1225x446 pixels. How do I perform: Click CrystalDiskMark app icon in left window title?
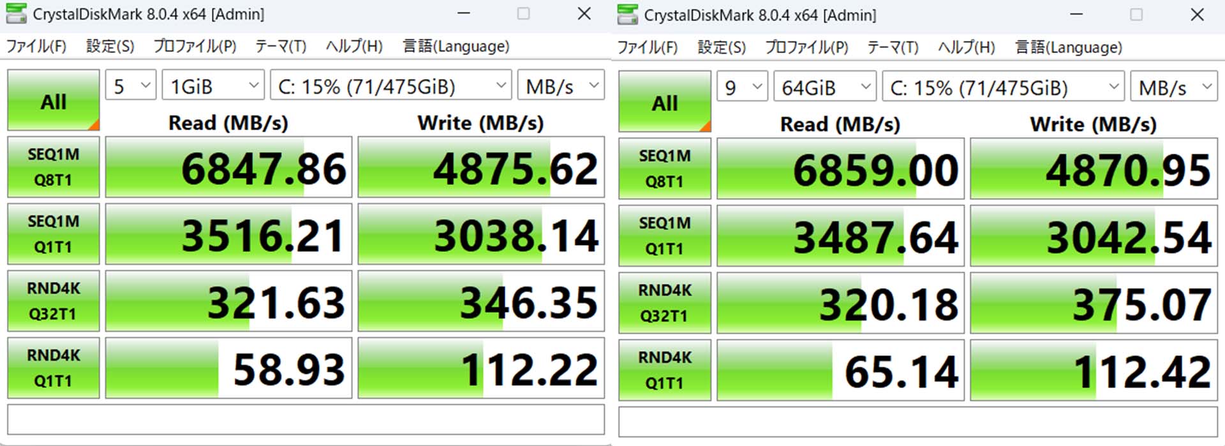click(16, 14)
